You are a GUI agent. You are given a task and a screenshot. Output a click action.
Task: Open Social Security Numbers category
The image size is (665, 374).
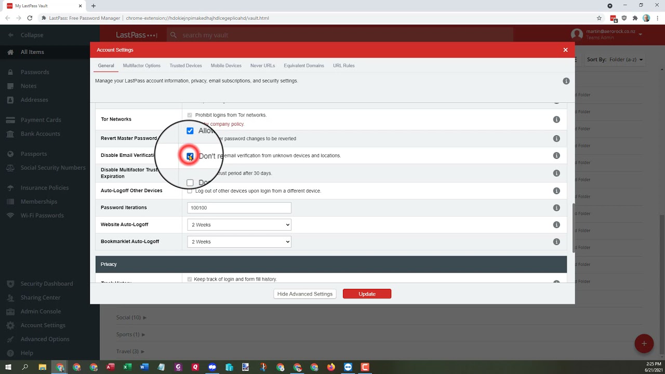click(x=46, y=168)
